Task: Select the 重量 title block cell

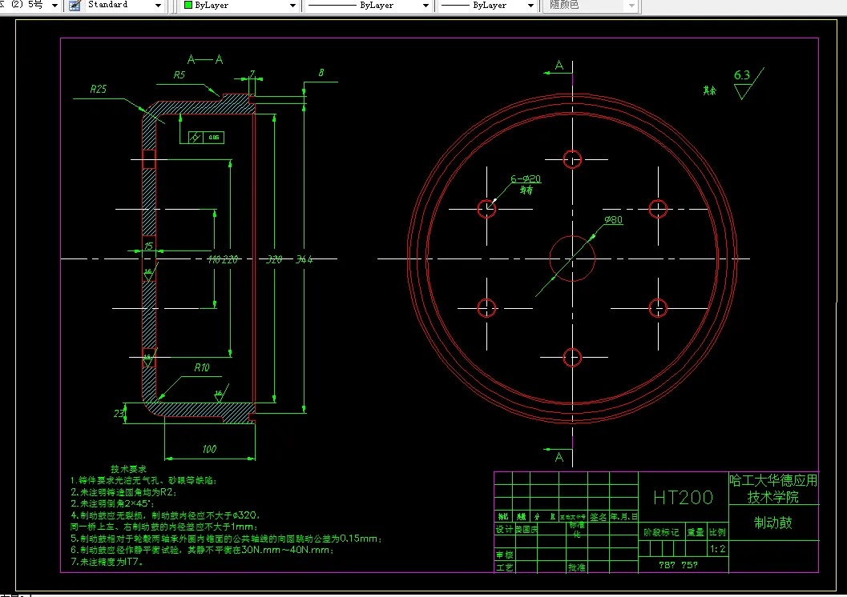Action: click(x=696, y=532)
